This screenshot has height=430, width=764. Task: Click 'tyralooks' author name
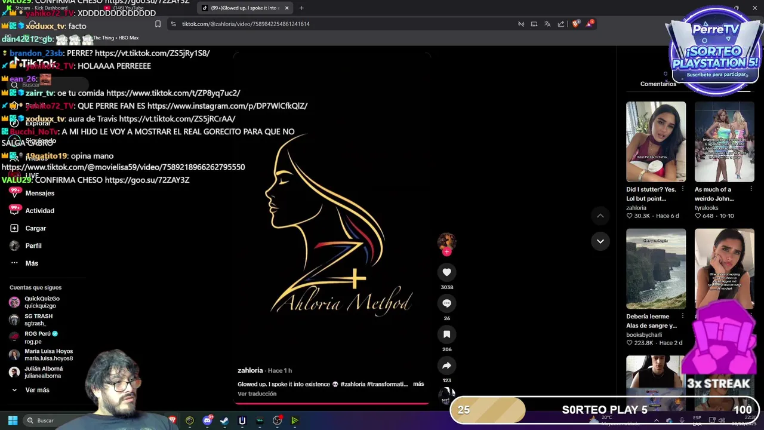point(707,208)
